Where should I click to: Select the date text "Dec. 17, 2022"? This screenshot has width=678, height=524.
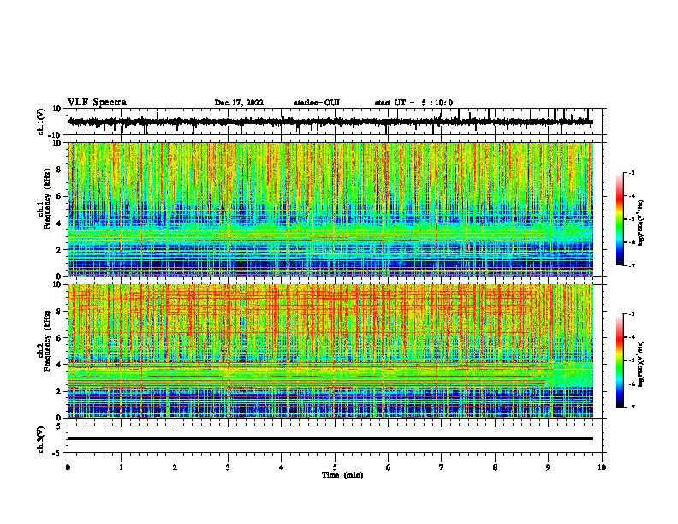point(239,103)
